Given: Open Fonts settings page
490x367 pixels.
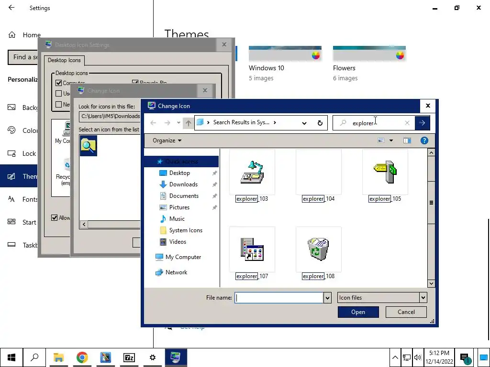Looking at the screenshot, I should 22,199.
